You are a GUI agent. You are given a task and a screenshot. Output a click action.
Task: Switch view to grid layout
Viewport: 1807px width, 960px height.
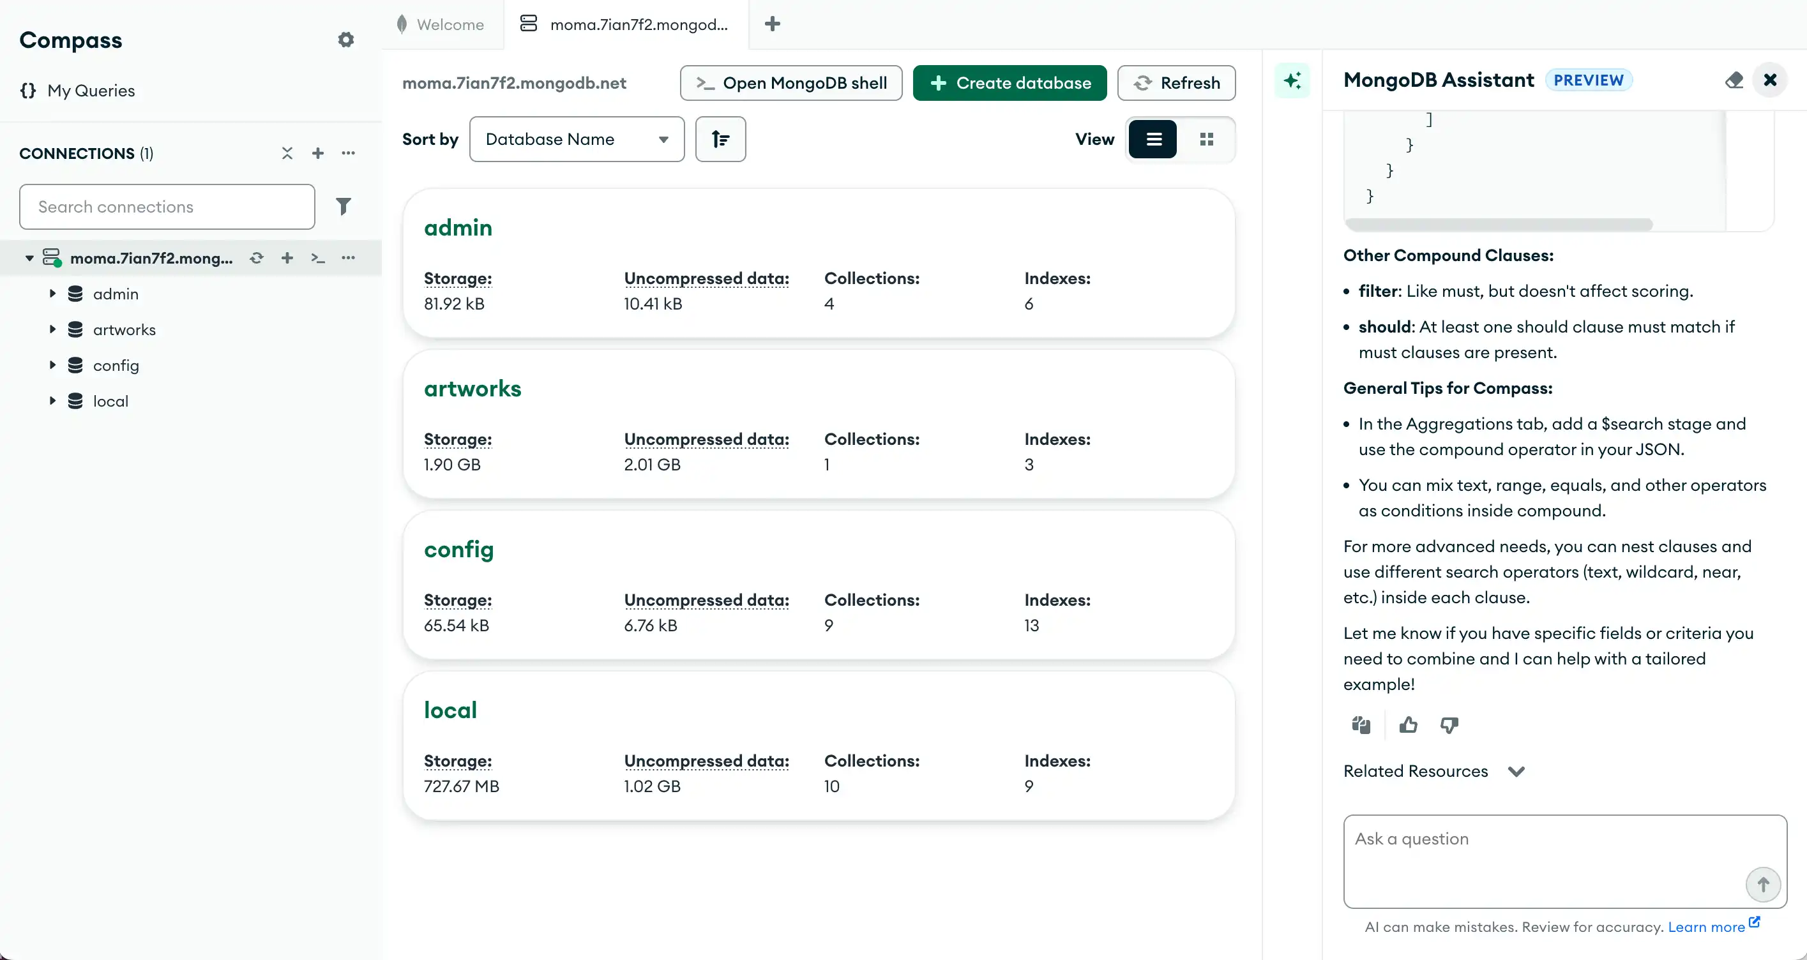(x=1207, y=139)
